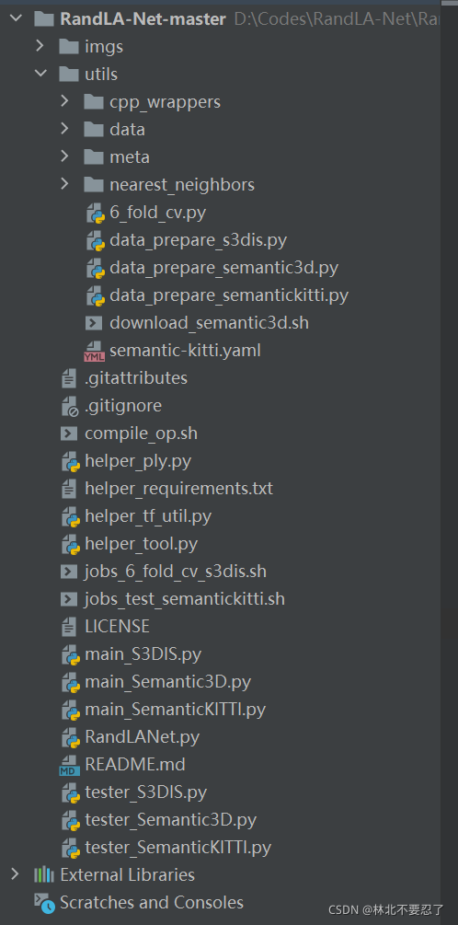Select data_prepare_semantic3d.py file name
The height and width of the screenshot is (925, 458).
[224, 268]
